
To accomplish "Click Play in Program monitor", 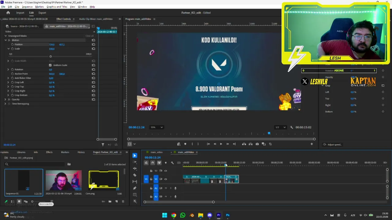I will click(x=221, y=144).
